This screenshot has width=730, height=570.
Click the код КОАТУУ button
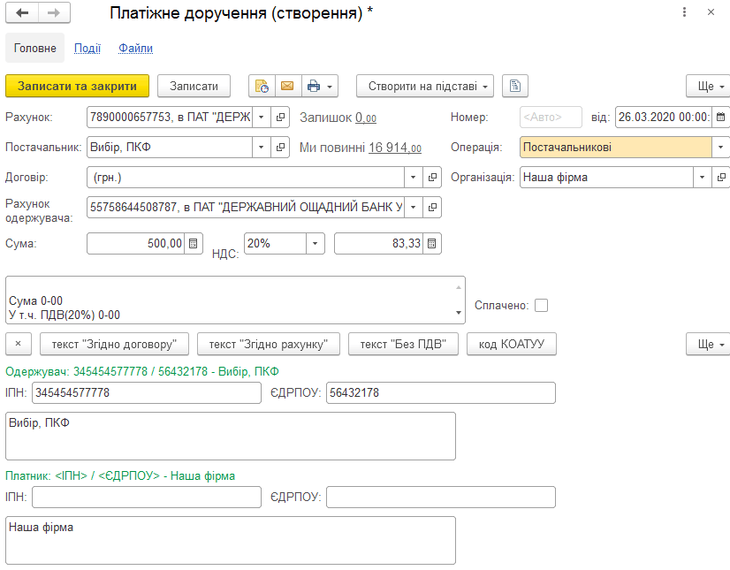[x=511, y=344]
